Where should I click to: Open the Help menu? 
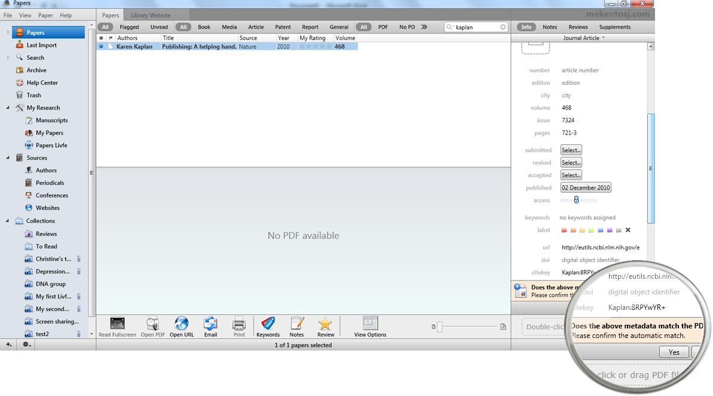66,15
